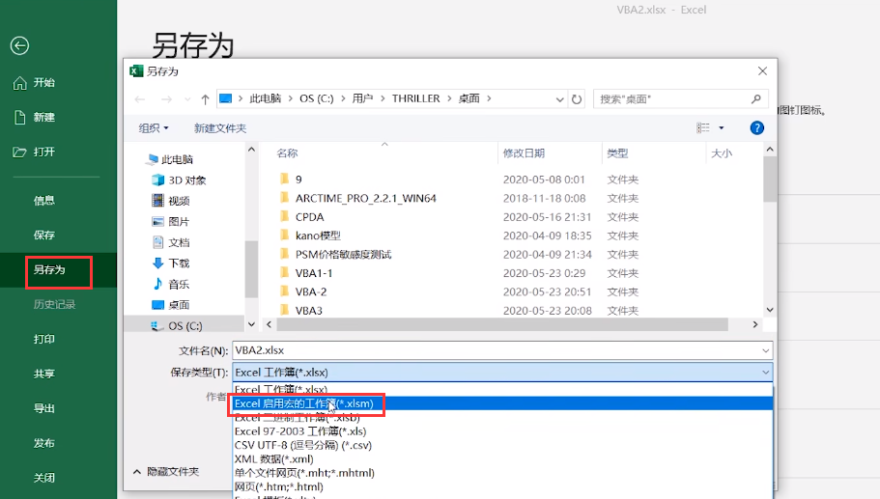Select 网页 (*.htm;*.html) option
The image size is (880, 499).
(x=502, y=486)
